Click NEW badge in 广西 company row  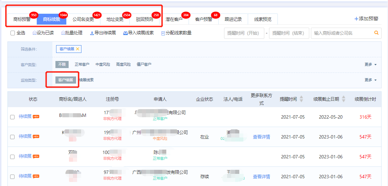tap(36, 176)
